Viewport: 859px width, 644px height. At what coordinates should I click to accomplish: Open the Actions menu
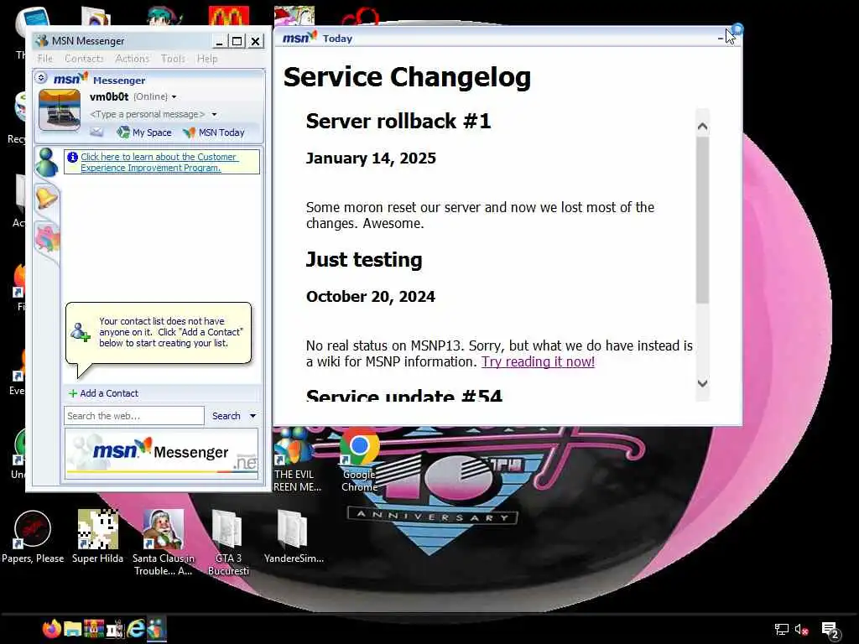(x=132, y=59)
